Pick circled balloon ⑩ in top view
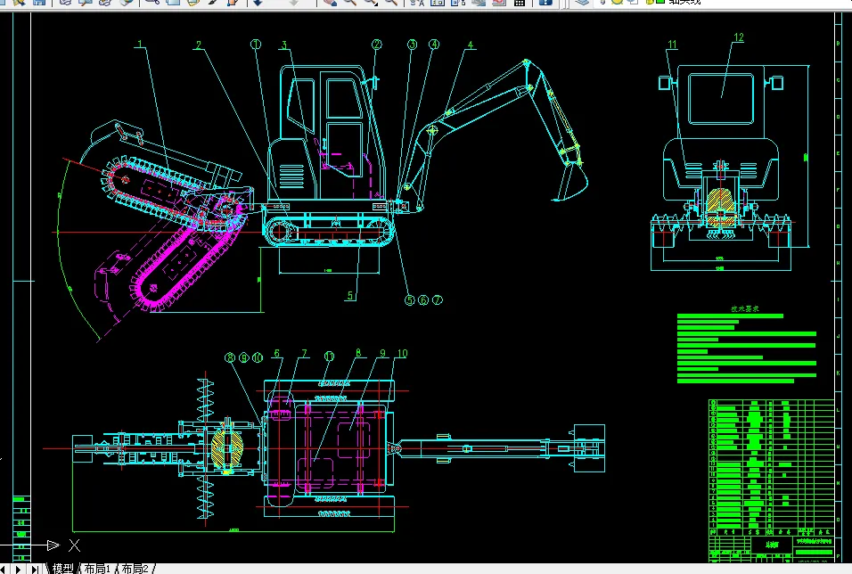 coord(258,357)
